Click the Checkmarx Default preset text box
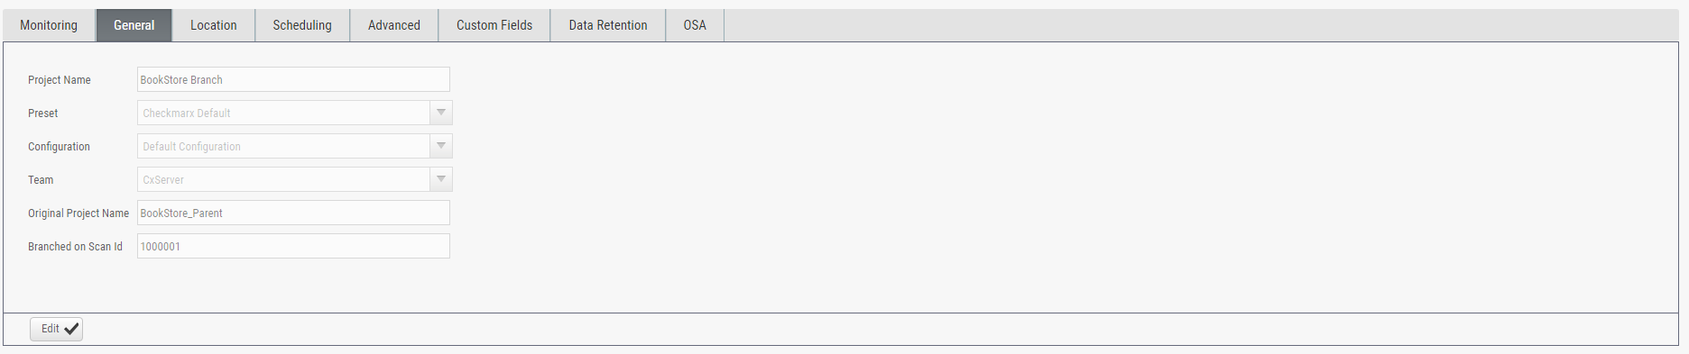1689x354 pixels. tap(283, 113)
